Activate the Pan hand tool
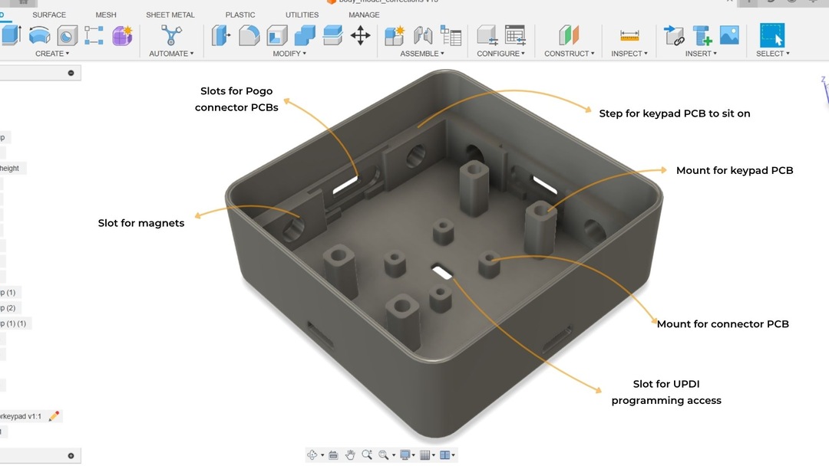The height and width of the screenshot is (466, 829). click(350, 455)
